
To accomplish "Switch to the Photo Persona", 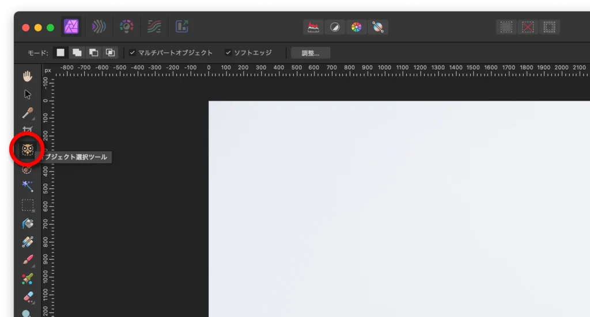I will [71, 27].
